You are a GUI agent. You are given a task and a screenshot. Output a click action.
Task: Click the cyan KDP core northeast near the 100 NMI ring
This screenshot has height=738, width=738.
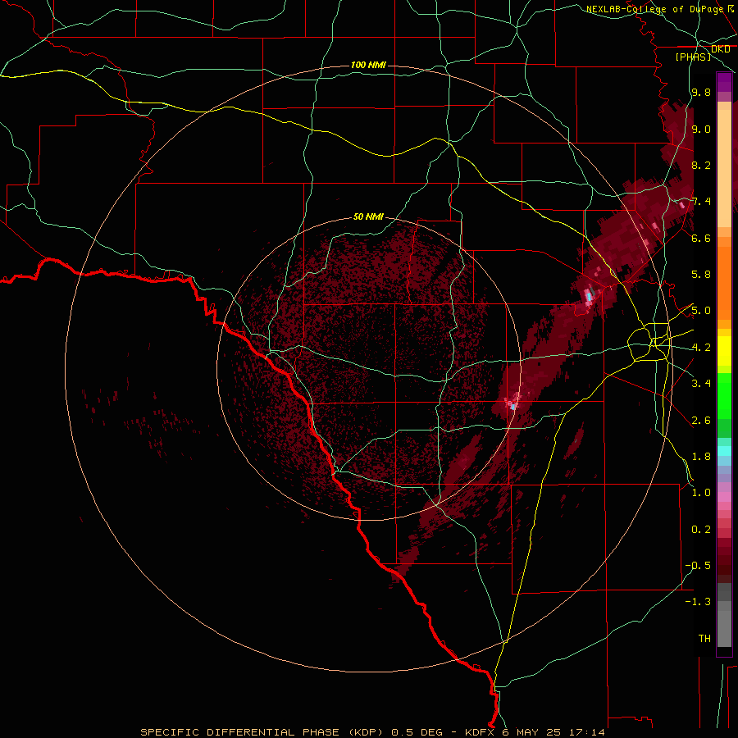pos(588,296)
